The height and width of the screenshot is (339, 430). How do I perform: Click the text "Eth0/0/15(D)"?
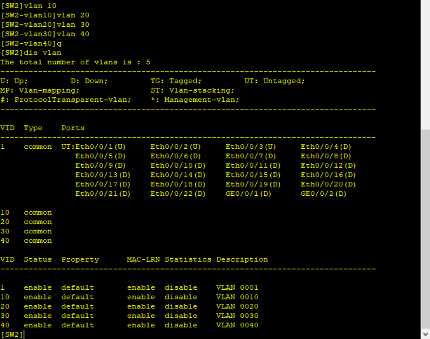(x=253, y=175)
